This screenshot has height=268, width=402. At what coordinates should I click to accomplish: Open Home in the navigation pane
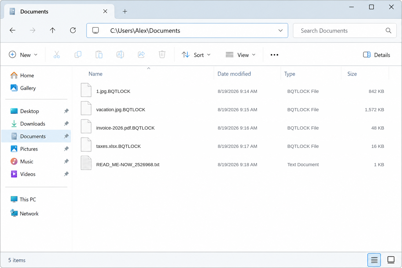[36, 75]
